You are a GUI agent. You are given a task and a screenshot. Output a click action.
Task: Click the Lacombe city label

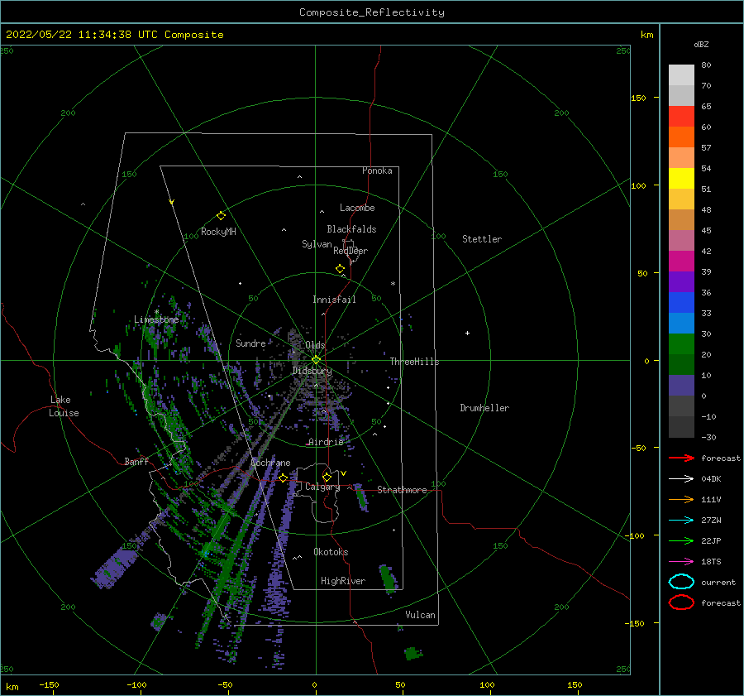pyautogui.click(x=357, y=208)
